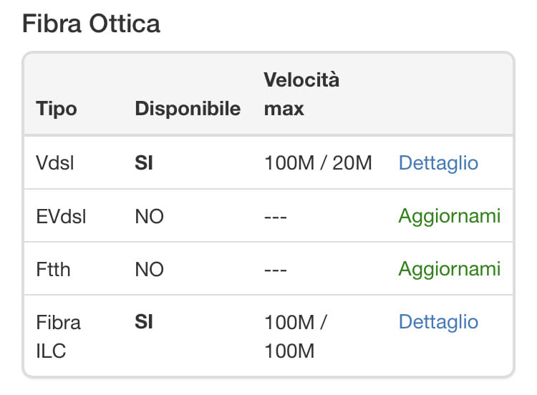Image resolution: width=537 pixels, height=395 pixels.
Task: Select the Vdsl type cell
Action: (x=54, y=163)
